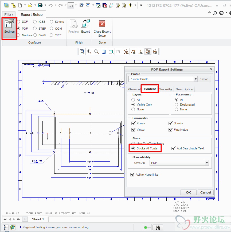
Task: Click the Refit zoom icon
Action: click(82, 52)
